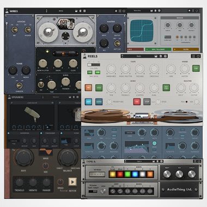Toggle the Speaker switch in Wires Devices
The width and height of the screenshot is (207, 207).
[28, 29]
